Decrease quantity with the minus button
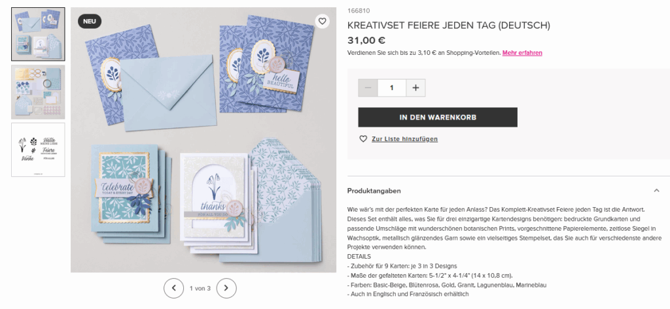The height and width of the screenshot is (309, 670). (368, 88)
